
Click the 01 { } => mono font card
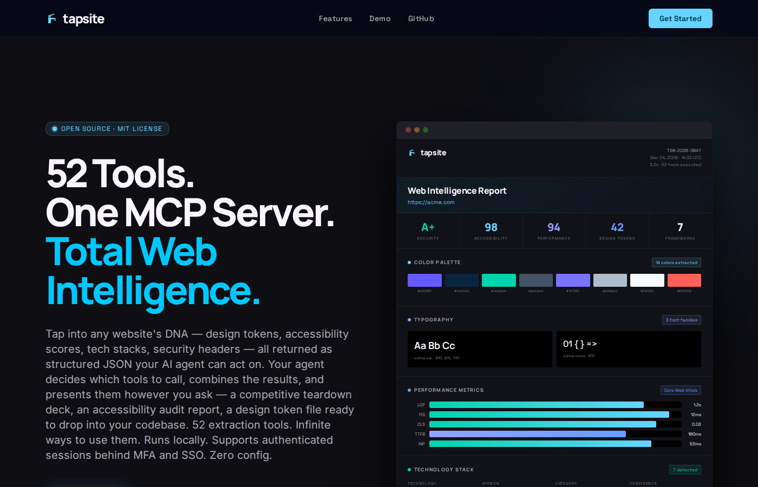tap(629, 349)
